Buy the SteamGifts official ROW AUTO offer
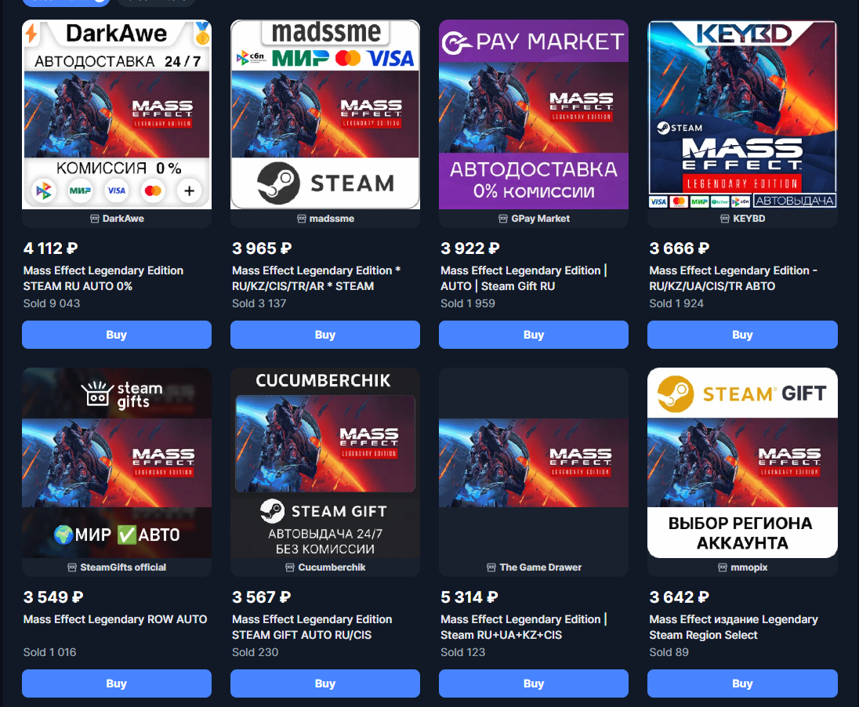The image size is (859, 707). coord(117,683)
